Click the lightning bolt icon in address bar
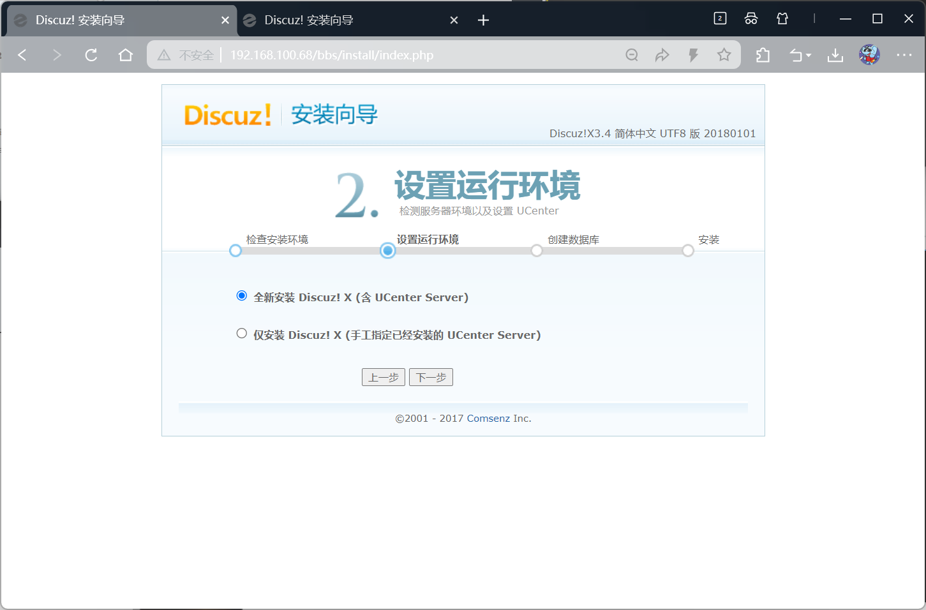 click(693, 55)
